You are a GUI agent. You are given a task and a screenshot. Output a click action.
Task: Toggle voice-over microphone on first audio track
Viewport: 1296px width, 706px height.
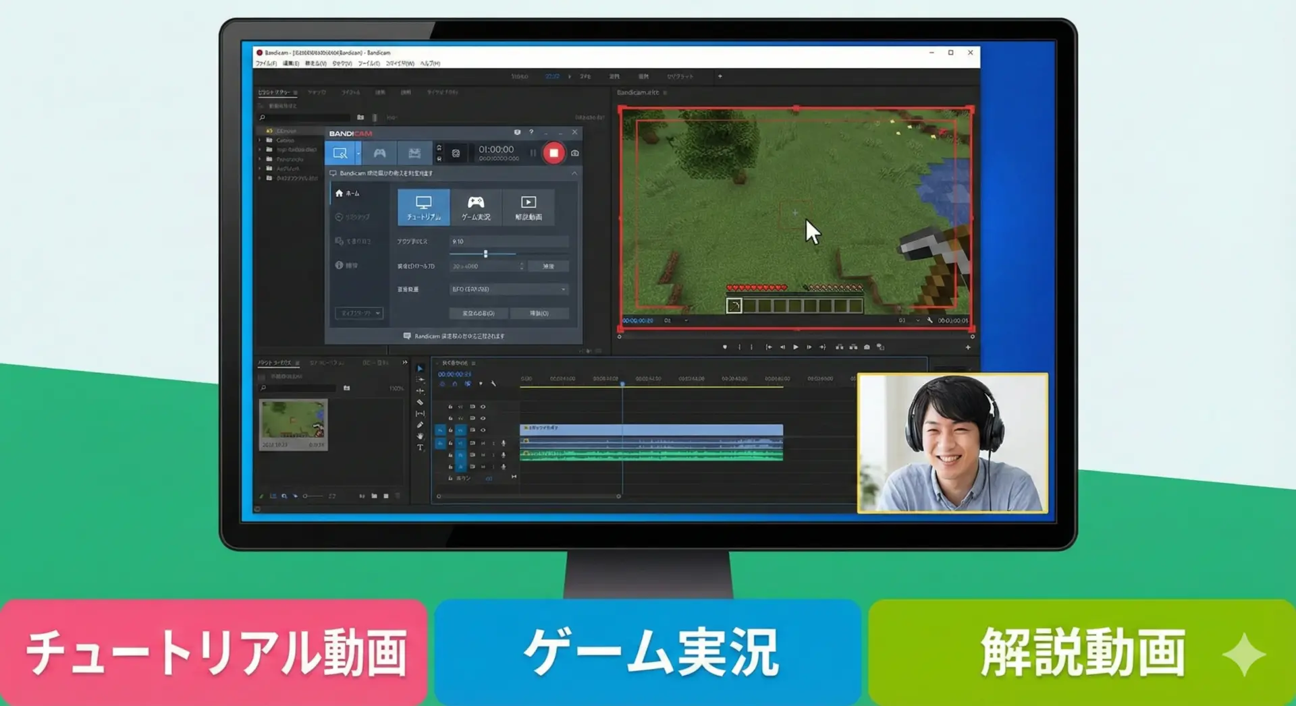(x=504, y=443)
